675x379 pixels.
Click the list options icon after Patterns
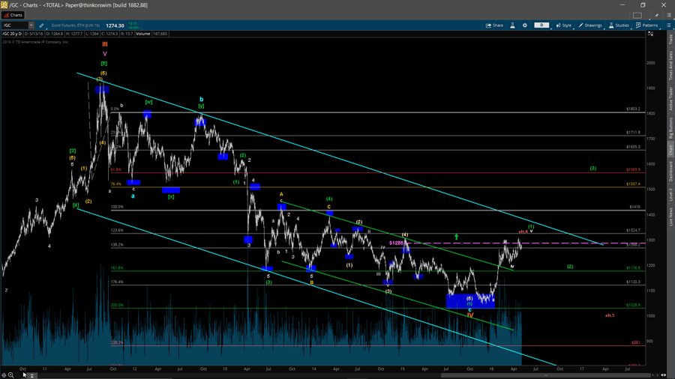pos(668,25)
